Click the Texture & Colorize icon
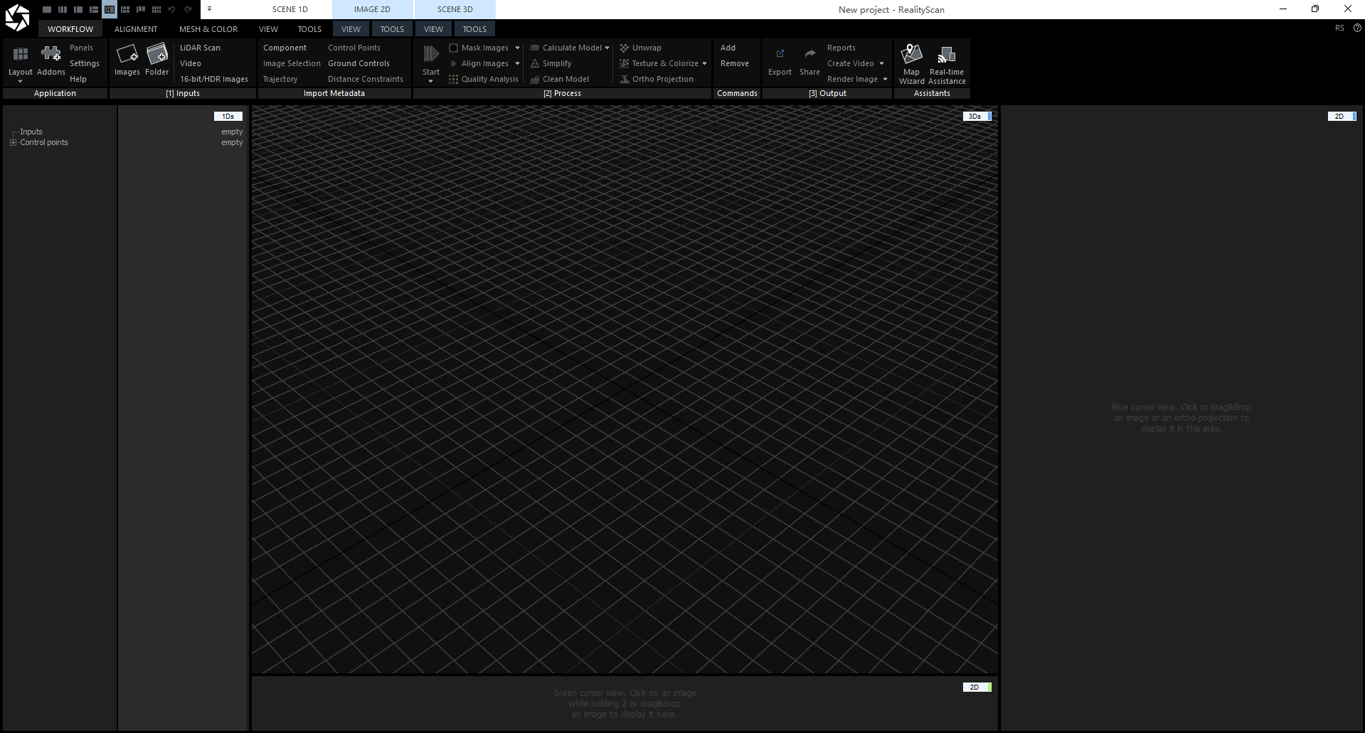This screenshot has height=733, width=1365. point(624,63)
